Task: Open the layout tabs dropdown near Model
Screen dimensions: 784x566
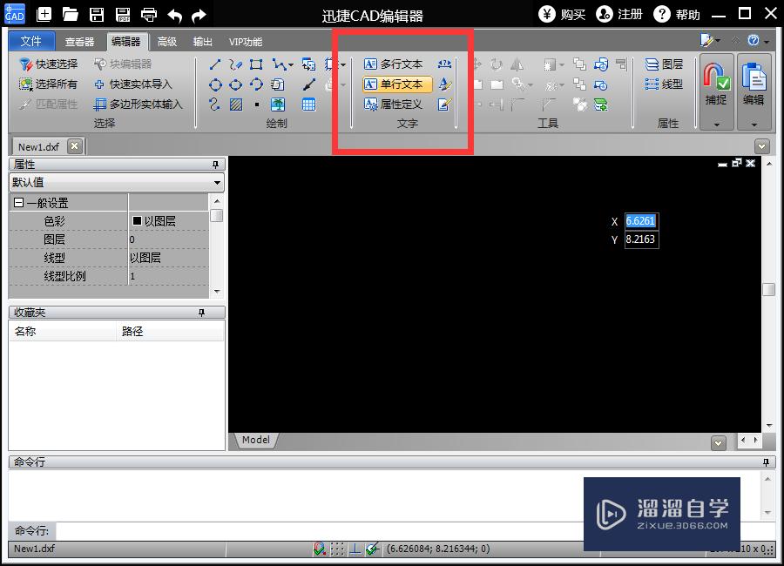Action: (x=719, y=443)
